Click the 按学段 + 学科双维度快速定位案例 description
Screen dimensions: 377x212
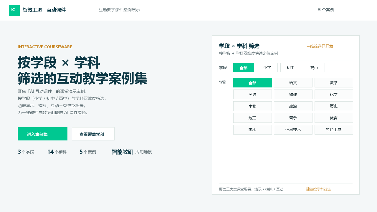pos(249,53)
